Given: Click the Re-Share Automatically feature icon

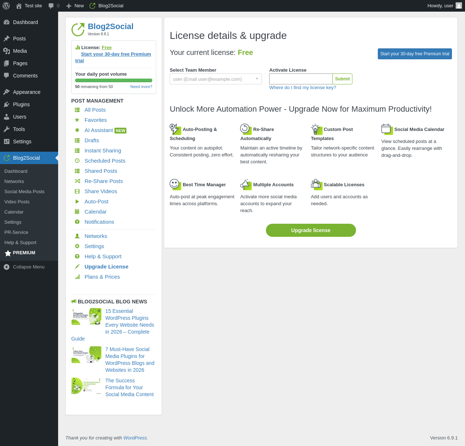Looking at the screenshot, I should 246,129.
